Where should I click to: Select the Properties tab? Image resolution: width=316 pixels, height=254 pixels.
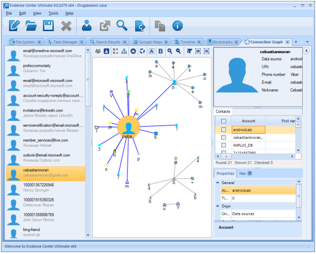pyautogui.click(x=225, y=174)
